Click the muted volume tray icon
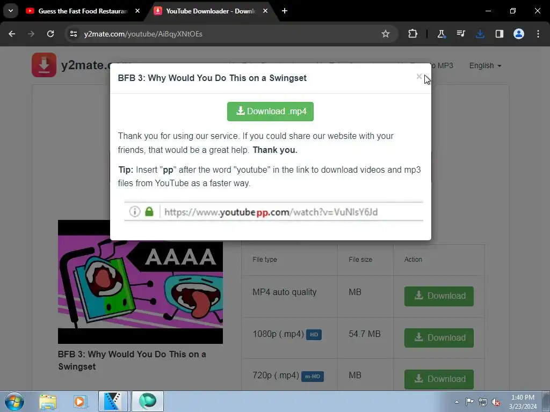550x412 pixels. (496, 402)
